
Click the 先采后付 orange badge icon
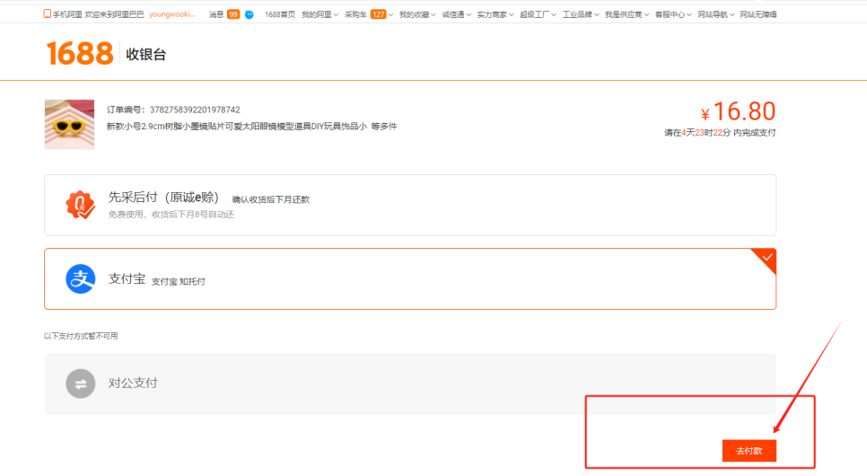coord(80,205)
